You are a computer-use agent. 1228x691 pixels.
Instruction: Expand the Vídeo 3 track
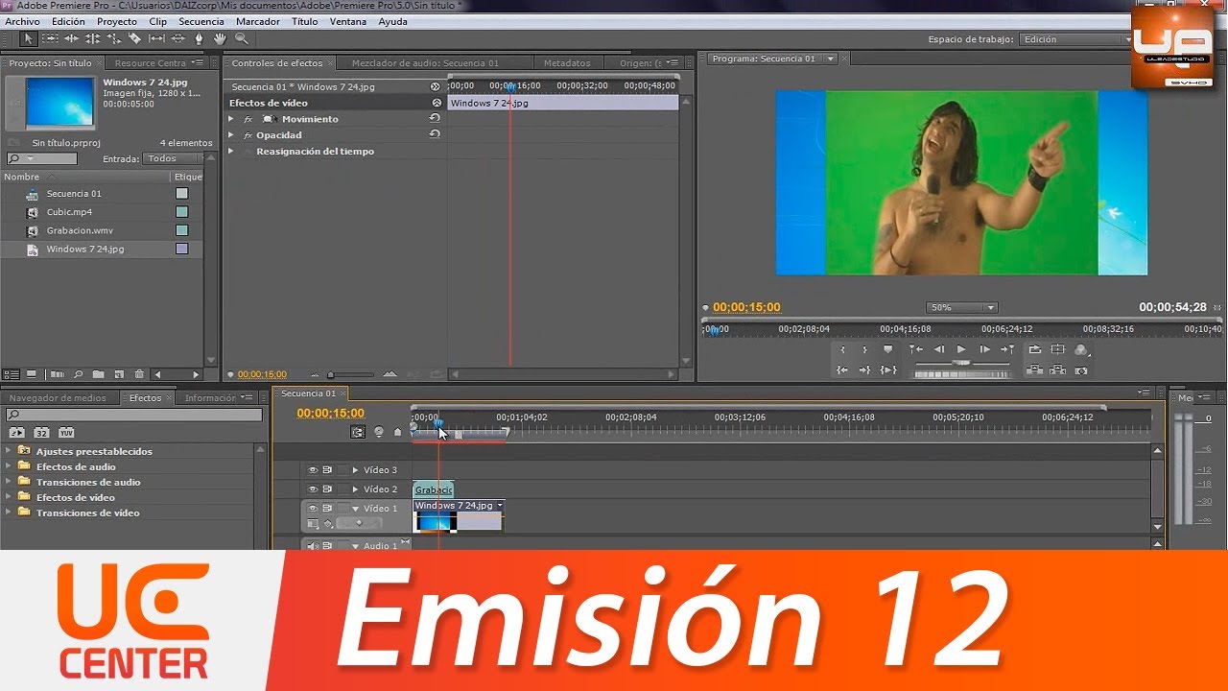355,470
